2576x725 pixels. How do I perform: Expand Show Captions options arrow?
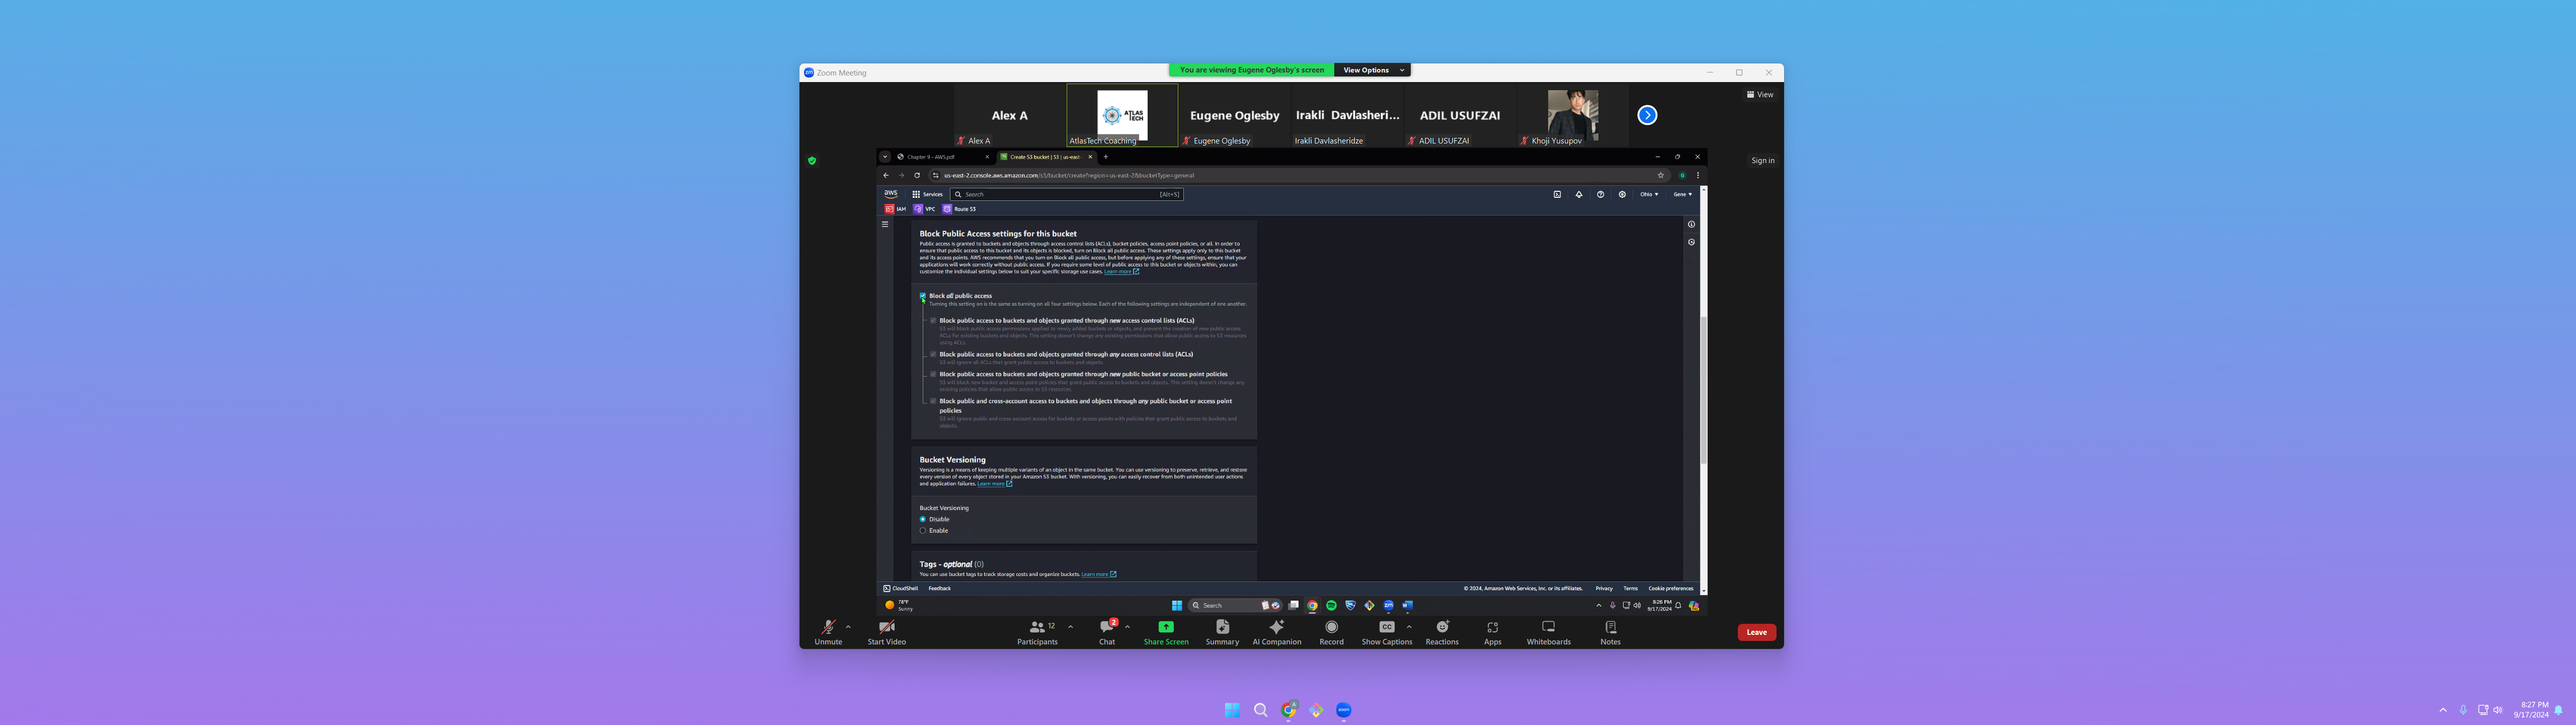[x=1409, y=627]
